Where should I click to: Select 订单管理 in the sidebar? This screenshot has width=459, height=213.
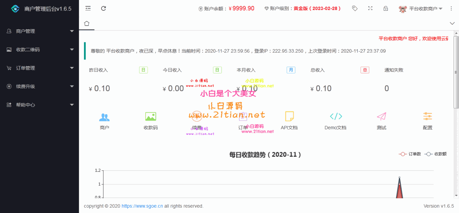click(39, 68)
